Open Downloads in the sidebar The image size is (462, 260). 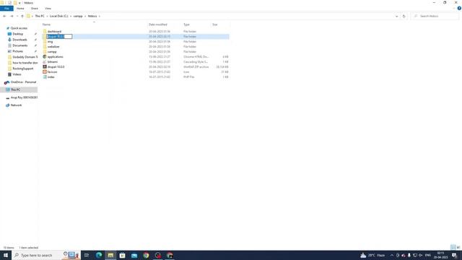(x=19, y=40)
